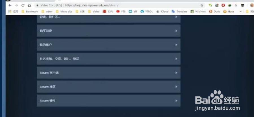Select the 游戏、软件等 label text

click(x=50, y=17)
